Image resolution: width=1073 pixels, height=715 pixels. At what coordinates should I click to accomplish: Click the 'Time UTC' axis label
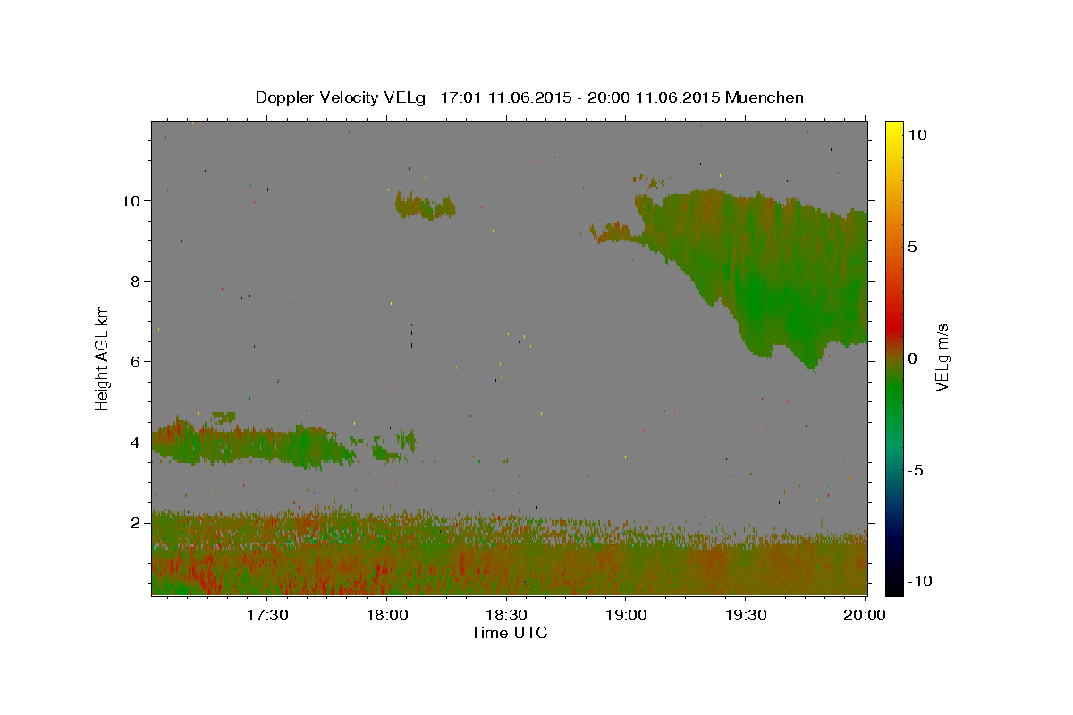click(509, 633)
